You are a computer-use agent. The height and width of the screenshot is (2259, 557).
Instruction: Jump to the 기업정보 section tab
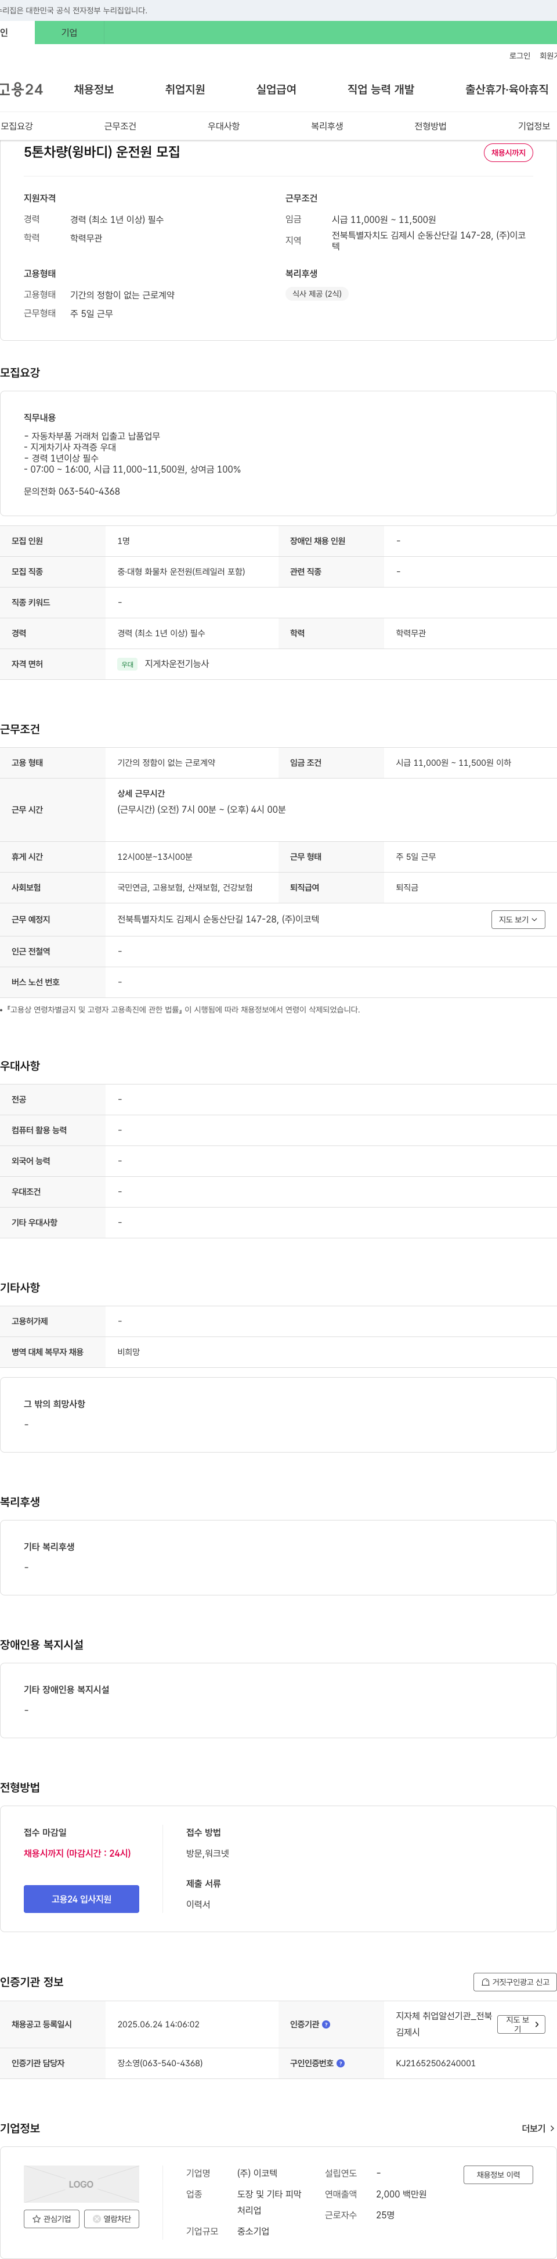tap(533, 127)
